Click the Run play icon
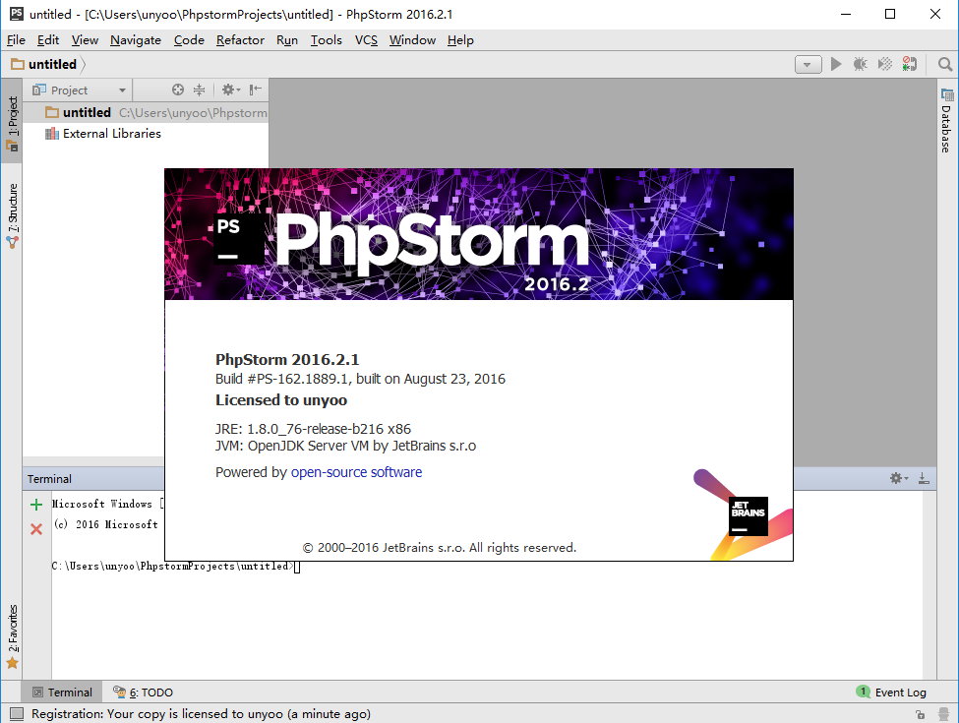The width and height of the screenshot is (959, 723). (x=835, y=64)
